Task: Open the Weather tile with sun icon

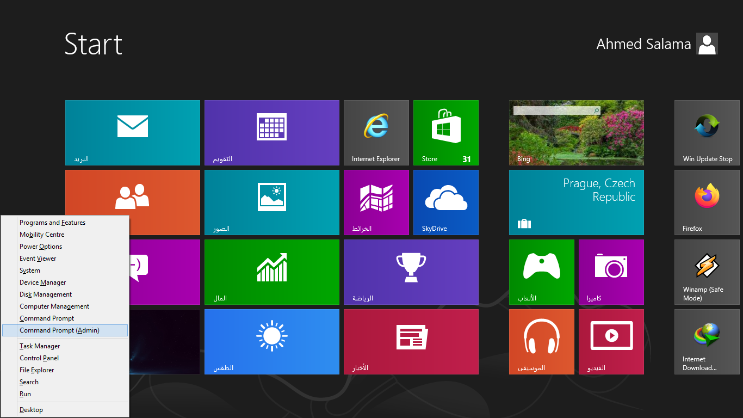Action: tap(272, 342)
